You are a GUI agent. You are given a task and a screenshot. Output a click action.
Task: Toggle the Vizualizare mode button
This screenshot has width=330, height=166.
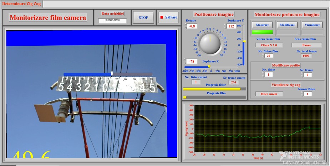coord(312,25)
